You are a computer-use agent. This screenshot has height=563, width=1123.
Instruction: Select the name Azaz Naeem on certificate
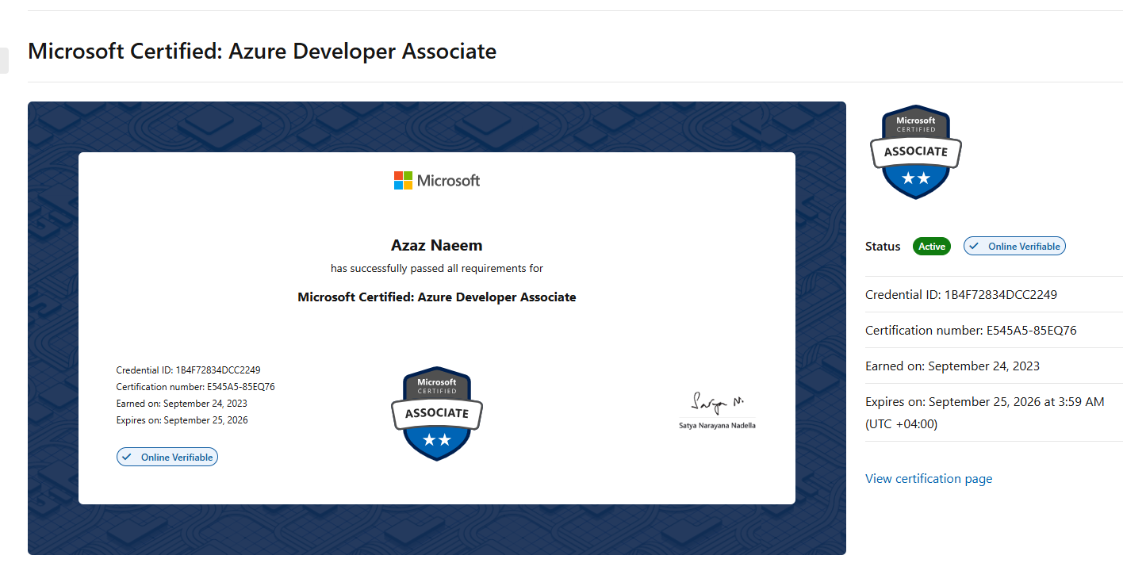pos(437,245)
